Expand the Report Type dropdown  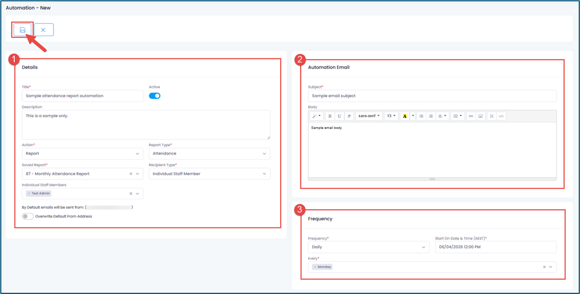point(209,154)
